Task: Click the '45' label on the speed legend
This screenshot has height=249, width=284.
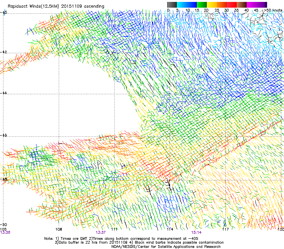Action: point(256,10)
